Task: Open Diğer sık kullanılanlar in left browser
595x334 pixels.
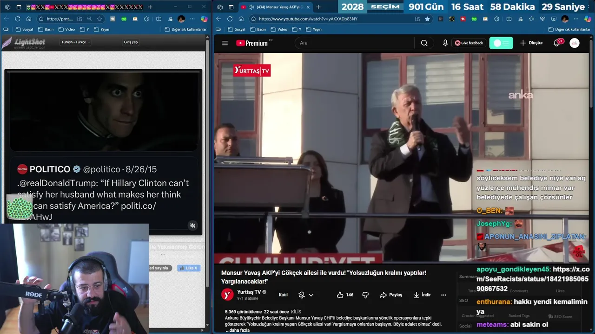Action: coord(185,29)
